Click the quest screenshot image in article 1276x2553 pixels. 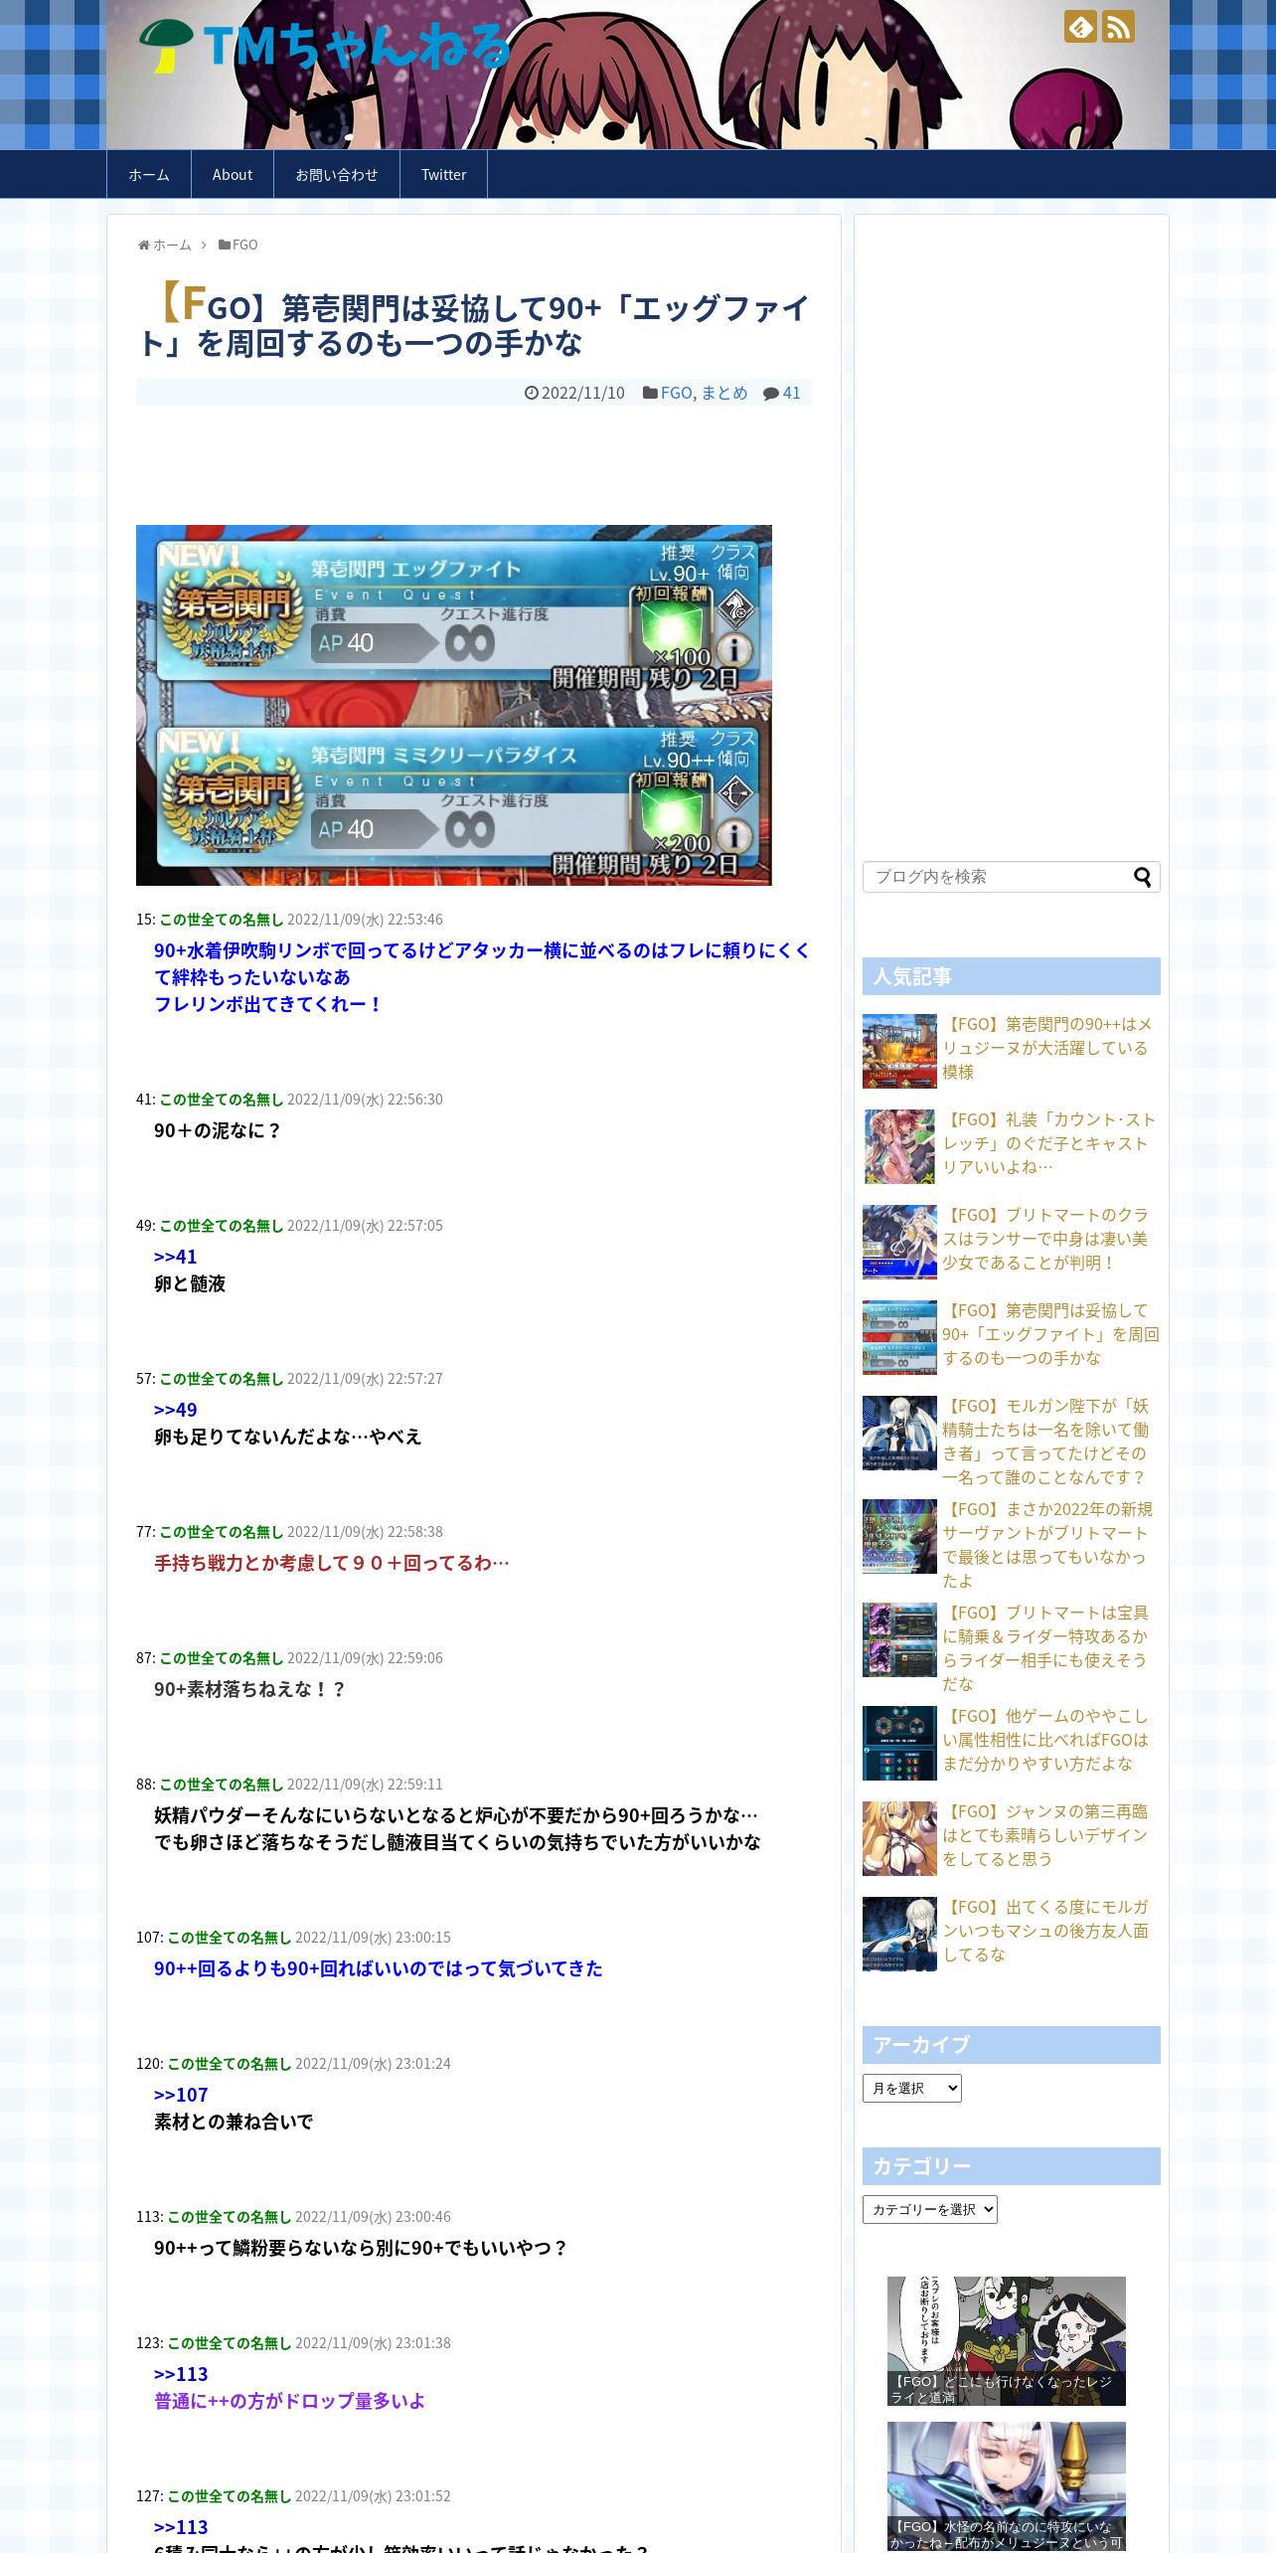tap(454, 705)
